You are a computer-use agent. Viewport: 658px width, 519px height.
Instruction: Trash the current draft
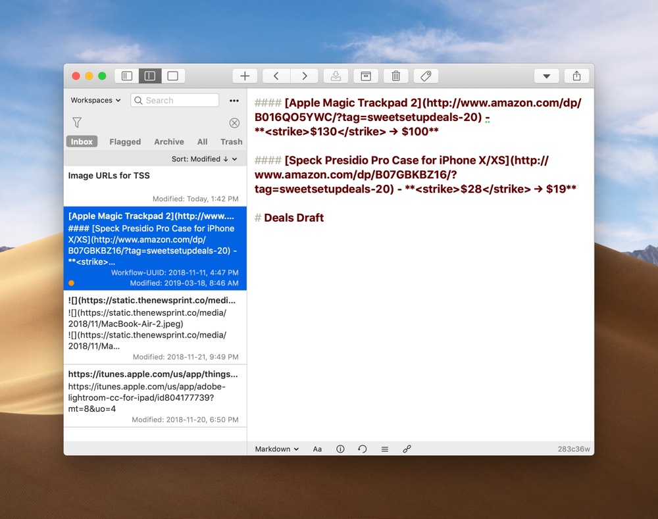pos(395,76)
